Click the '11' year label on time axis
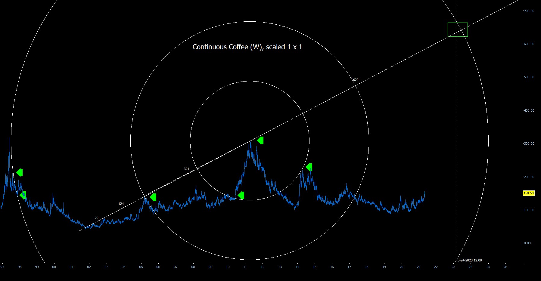Image resolution: width=541 pixels, height=281 pixels. 245,267
